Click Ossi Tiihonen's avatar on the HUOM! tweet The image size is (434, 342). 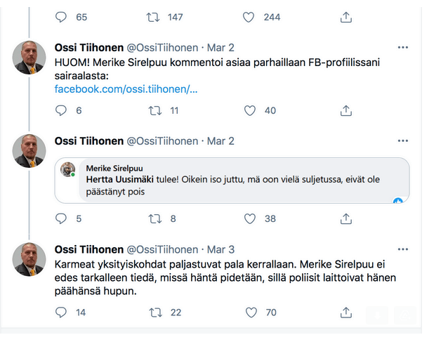[29, 58]
